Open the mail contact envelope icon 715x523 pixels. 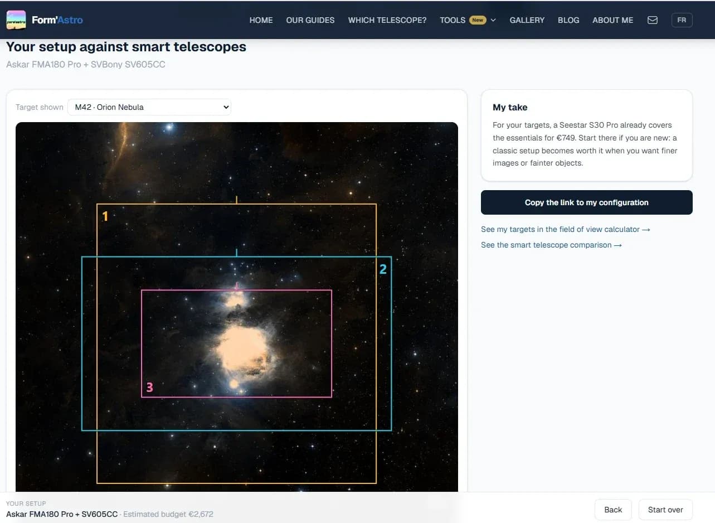653,20
